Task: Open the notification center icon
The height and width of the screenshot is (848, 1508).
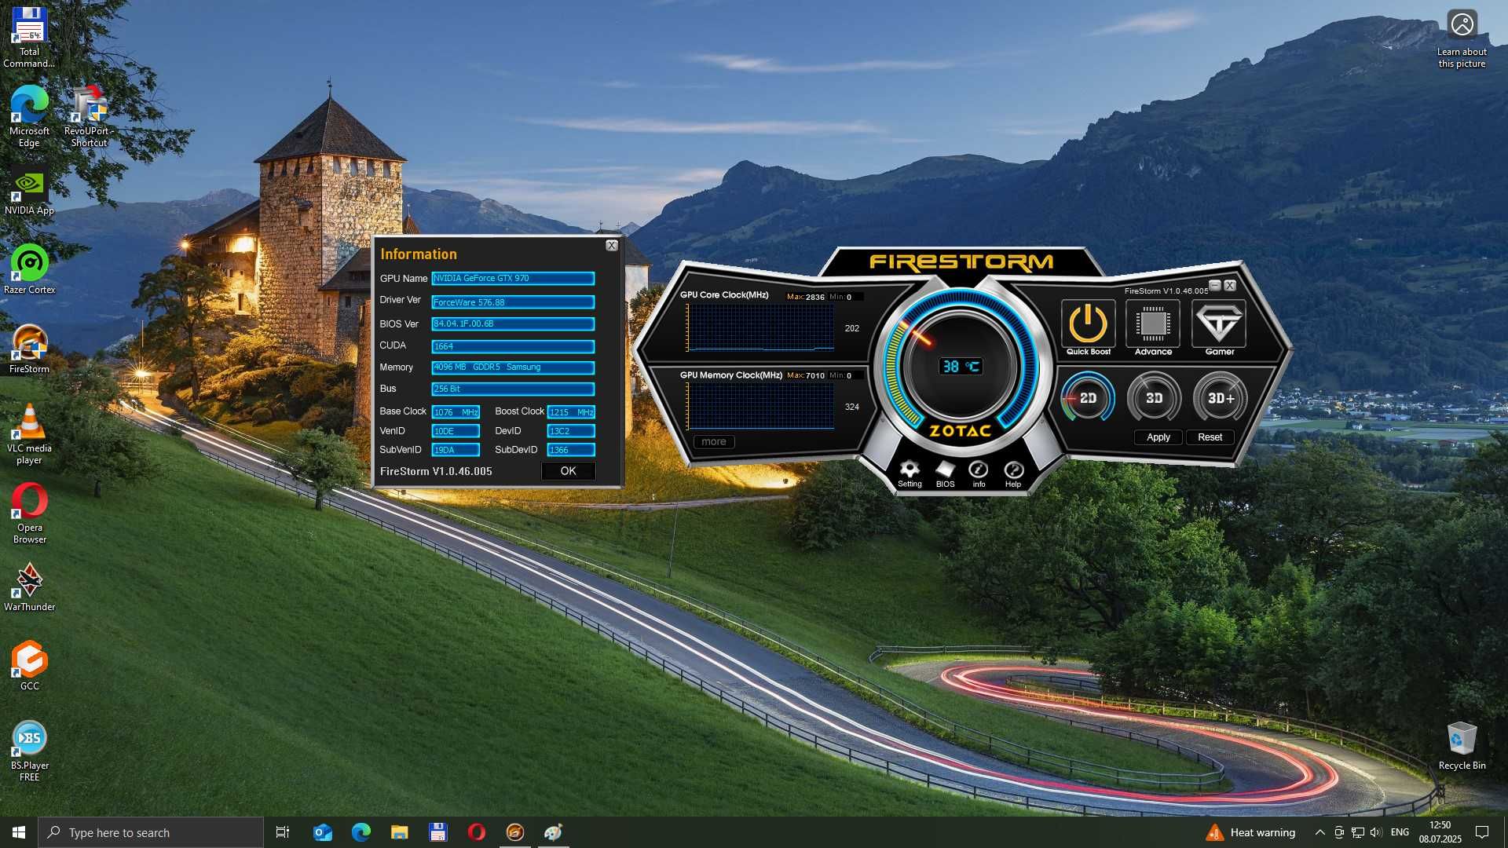Action: coord(1482,832)
